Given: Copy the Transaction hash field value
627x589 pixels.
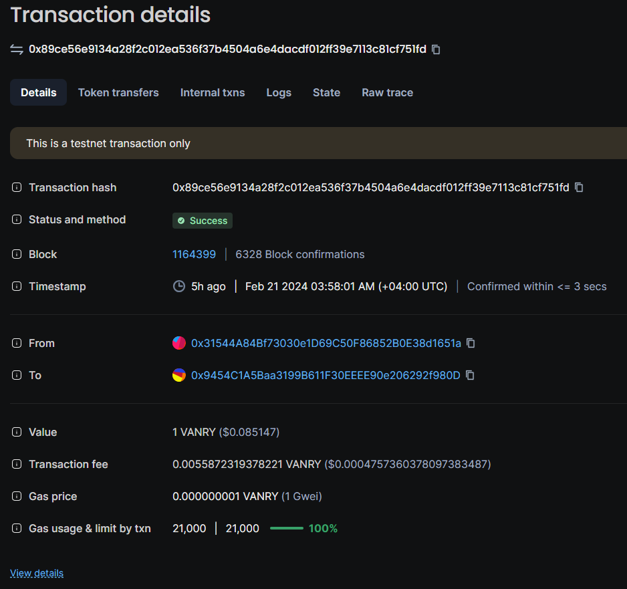Looking at the screenshot, I should pyautogui.click(x=579, y=187).
